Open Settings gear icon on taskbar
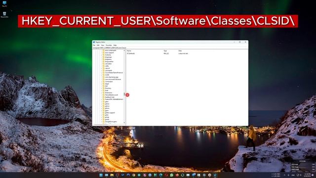Image resolution: width=316 pixels, height=178 pixels. pos(204,175)
